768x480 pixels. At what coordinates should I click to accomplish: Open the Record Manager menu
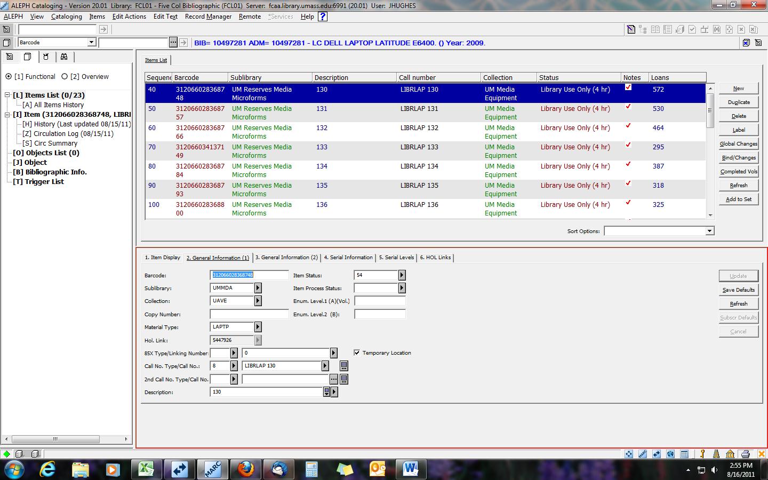[208, 17]
